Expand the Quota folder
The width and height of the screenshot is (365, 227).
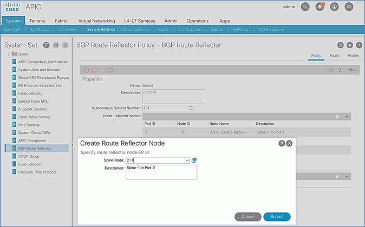pyautogui.click(x=9, y=54)
